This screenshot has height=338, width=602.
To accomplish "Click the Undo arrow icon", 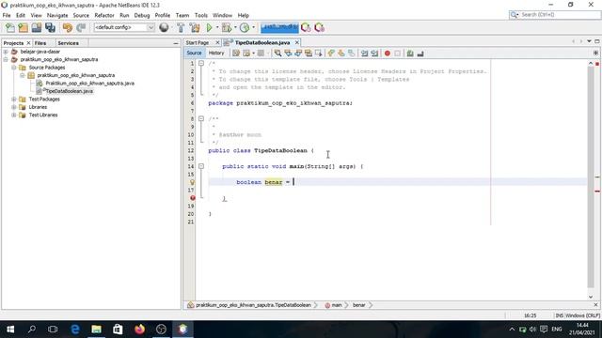I will point(68,27).
